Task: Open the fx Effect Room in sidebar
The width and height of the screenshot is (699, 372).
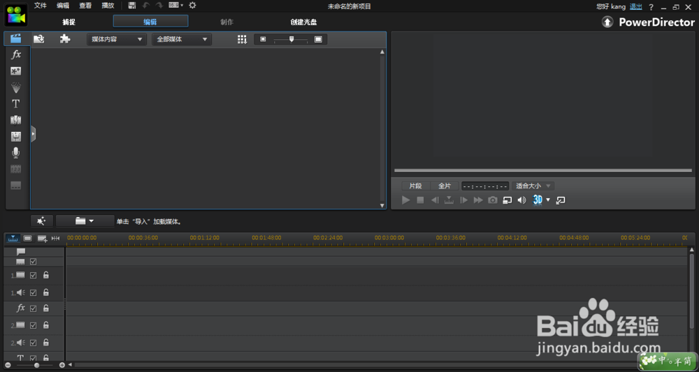Action: (16, 54)
